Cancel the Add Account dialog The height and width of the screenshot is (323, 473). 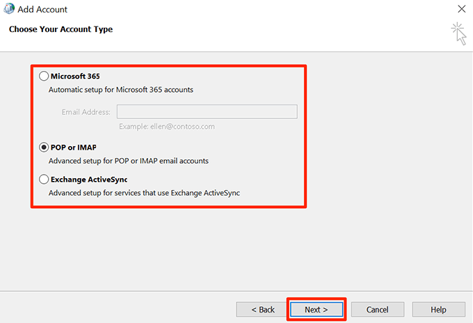click(378, 309)
